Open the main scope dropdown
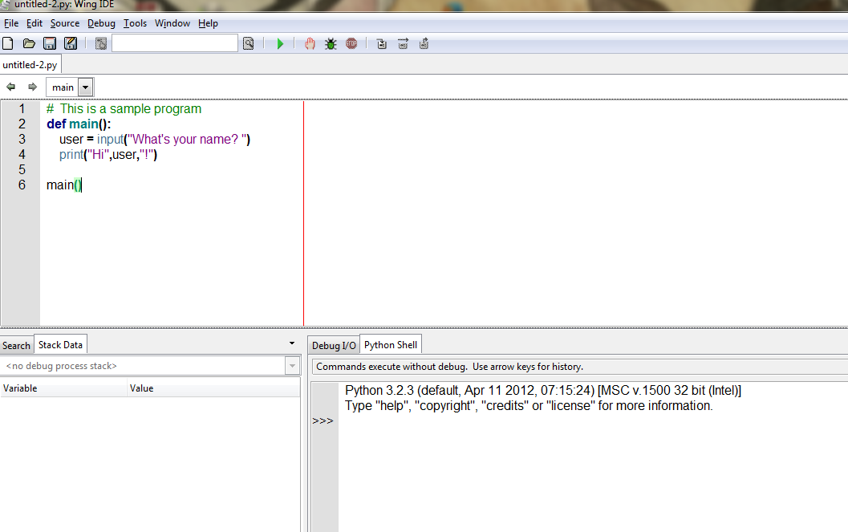This screenshot has width=848, height=532. tap(86, 87)
